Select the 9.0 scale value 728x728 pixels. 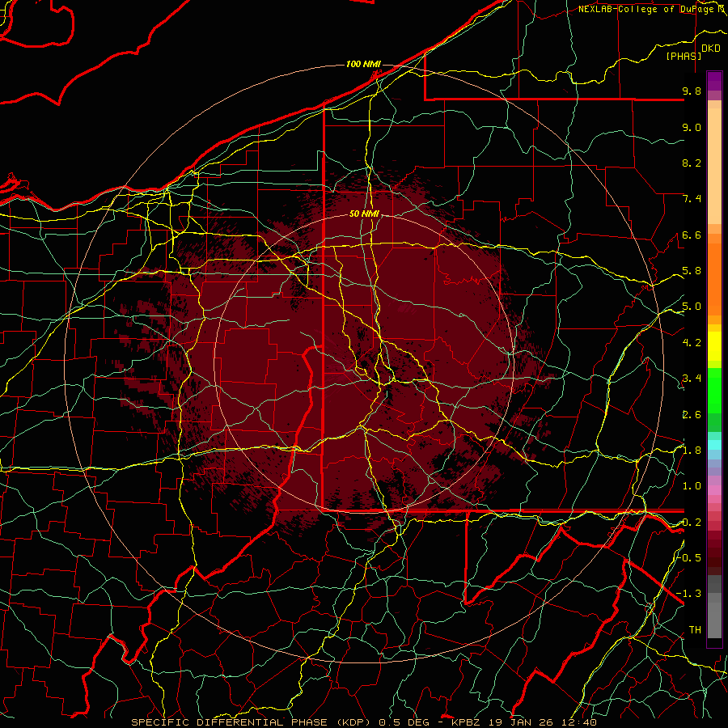click(692, 127)
